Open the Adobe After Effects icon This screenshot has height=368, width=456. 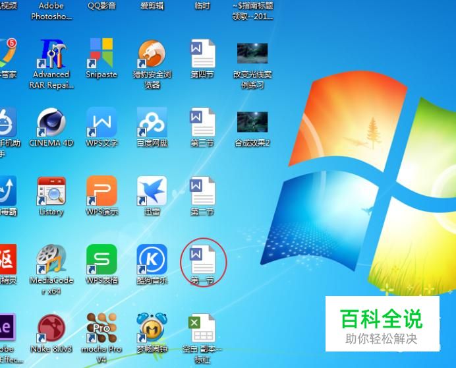(x=7, y=327)
